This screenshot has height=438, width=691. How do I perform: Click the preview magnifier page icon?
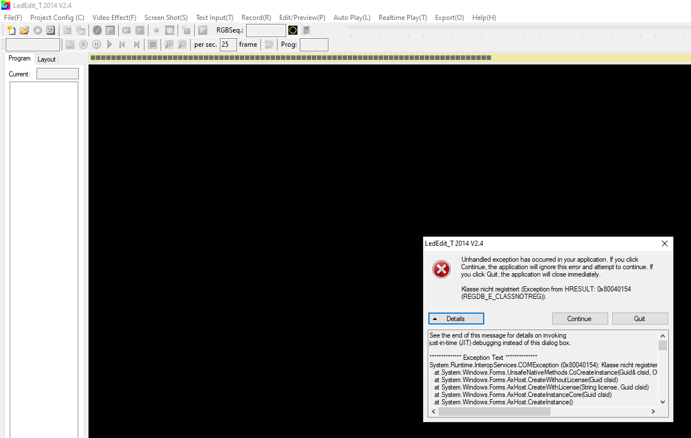[70, 44]
